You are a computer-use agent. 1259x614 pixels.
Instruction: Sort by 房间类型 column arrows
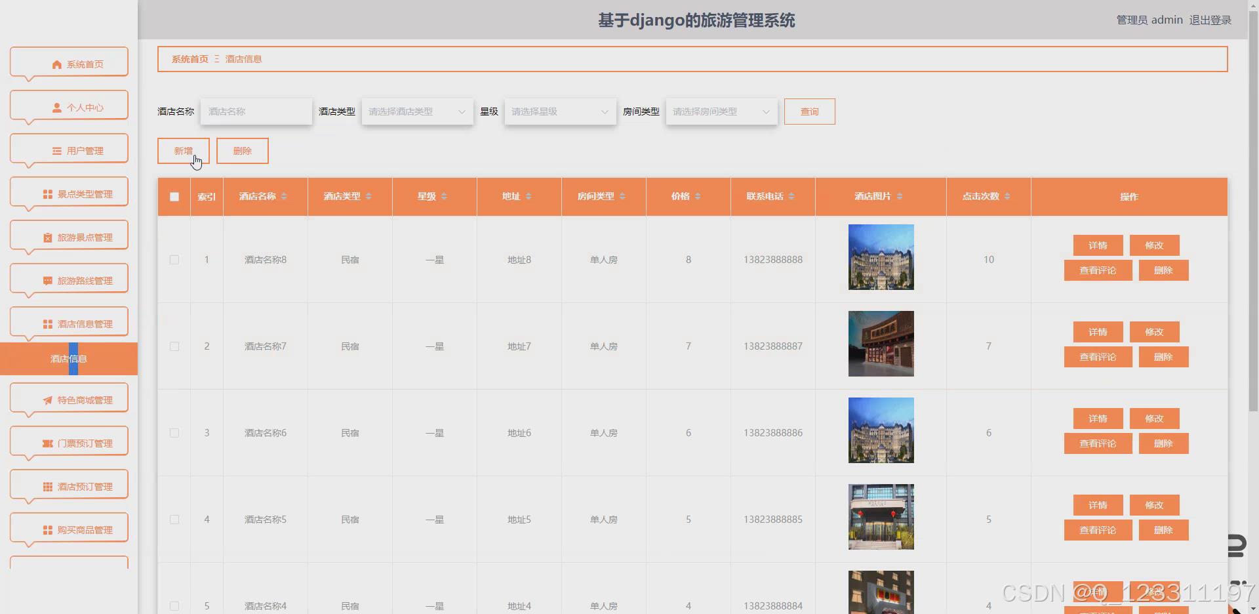coord(622,196)
